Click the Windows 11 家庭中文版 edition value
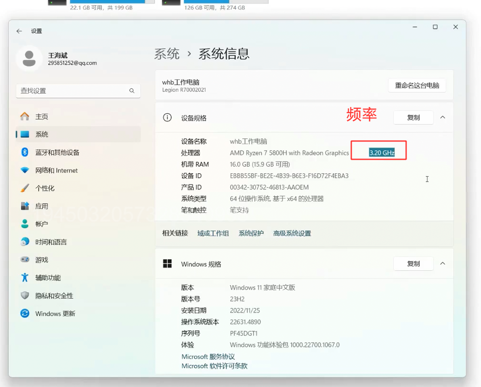481x387 pixels. 262,288
